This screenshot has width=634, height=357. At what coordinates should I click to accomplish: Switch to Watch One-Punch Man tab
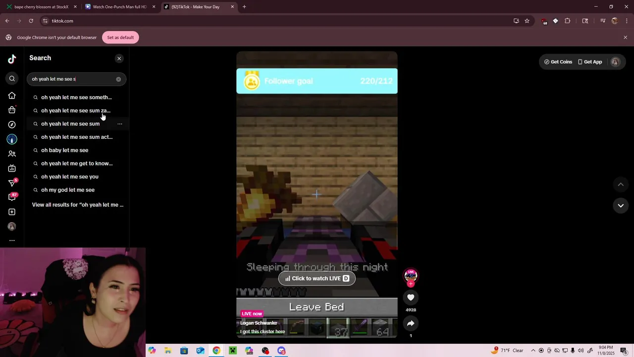coord(120,7)
